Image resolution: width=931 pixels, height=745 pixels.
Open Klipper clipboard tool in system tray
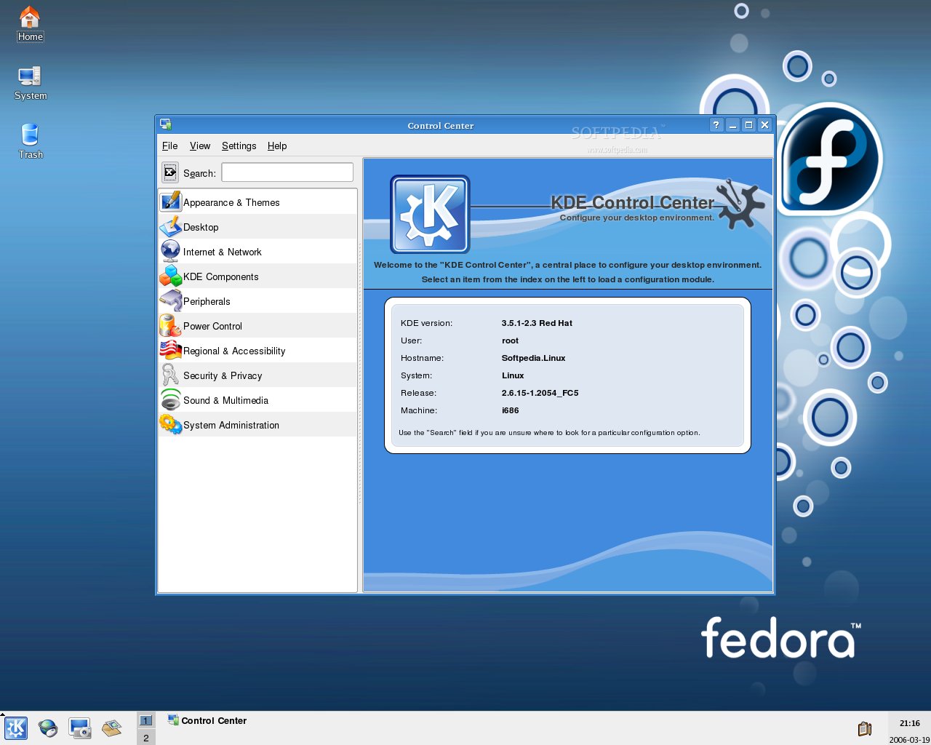click(866, 728)
